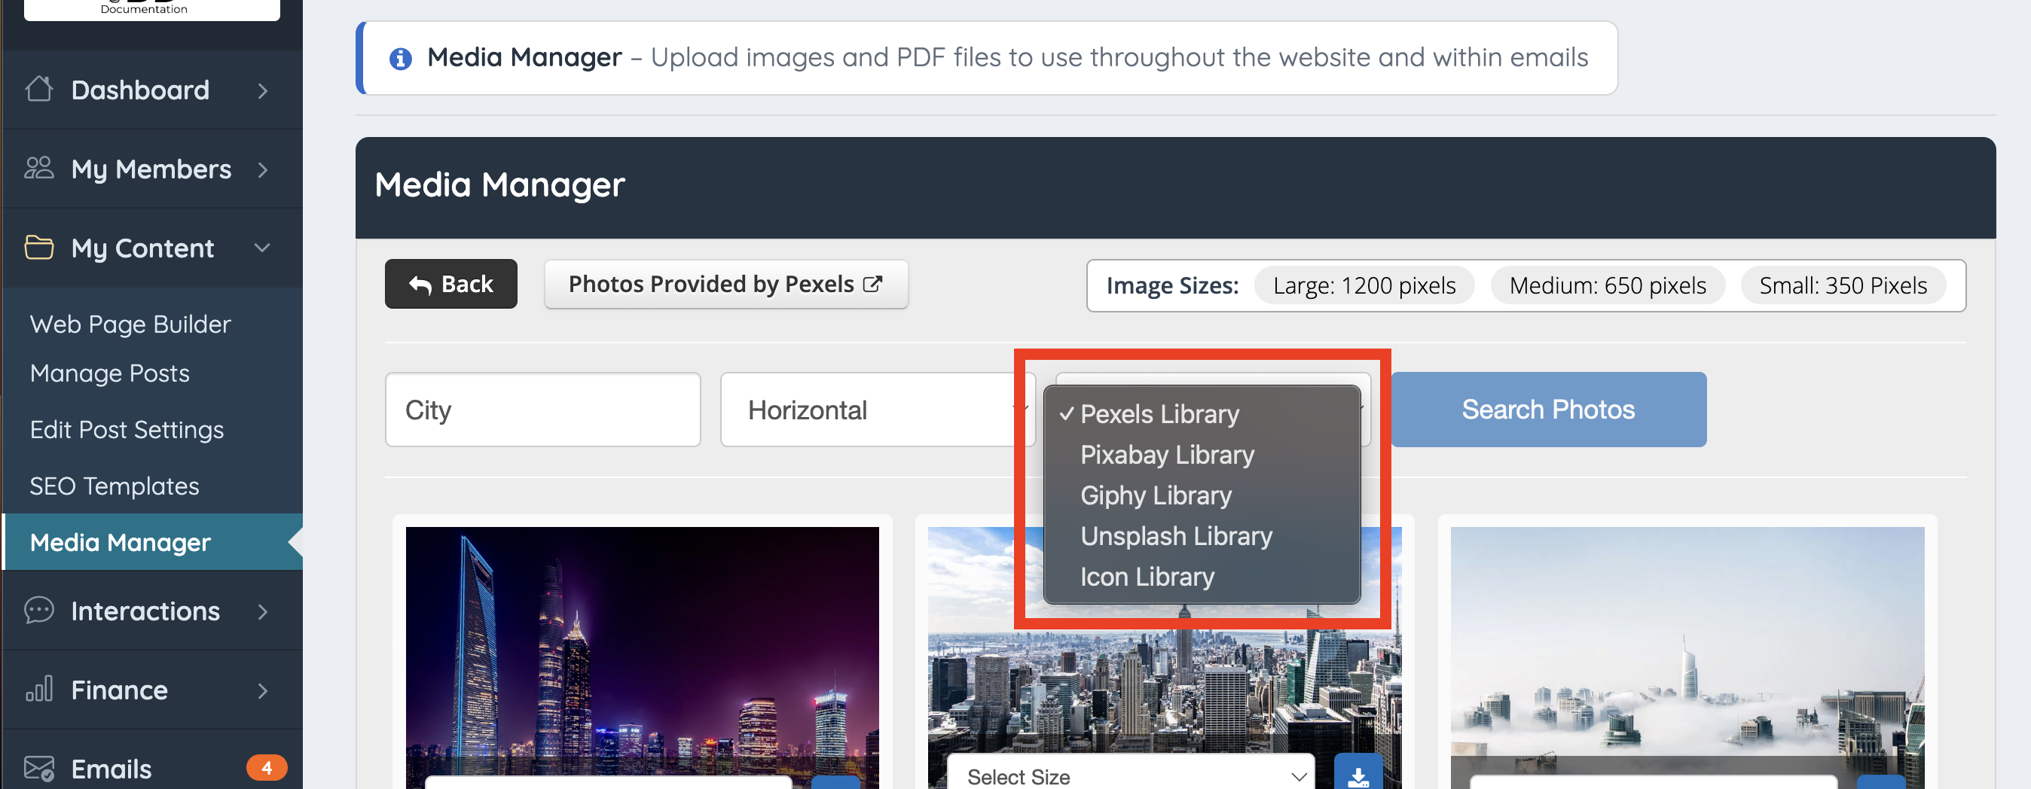Open Photos Provided by Pexels link
The image size is (2031, 789).
tap(725, 284)
